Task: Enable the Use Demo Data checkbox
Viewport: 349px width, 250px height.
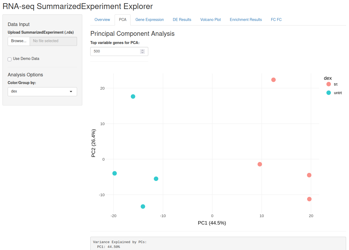Action: [x=10, y=59]
